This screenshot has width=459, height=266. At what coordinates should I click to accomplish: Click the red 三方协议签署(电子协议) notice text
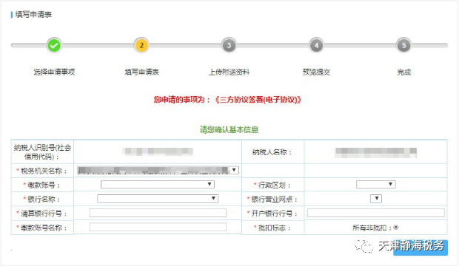tap(228, 100)
